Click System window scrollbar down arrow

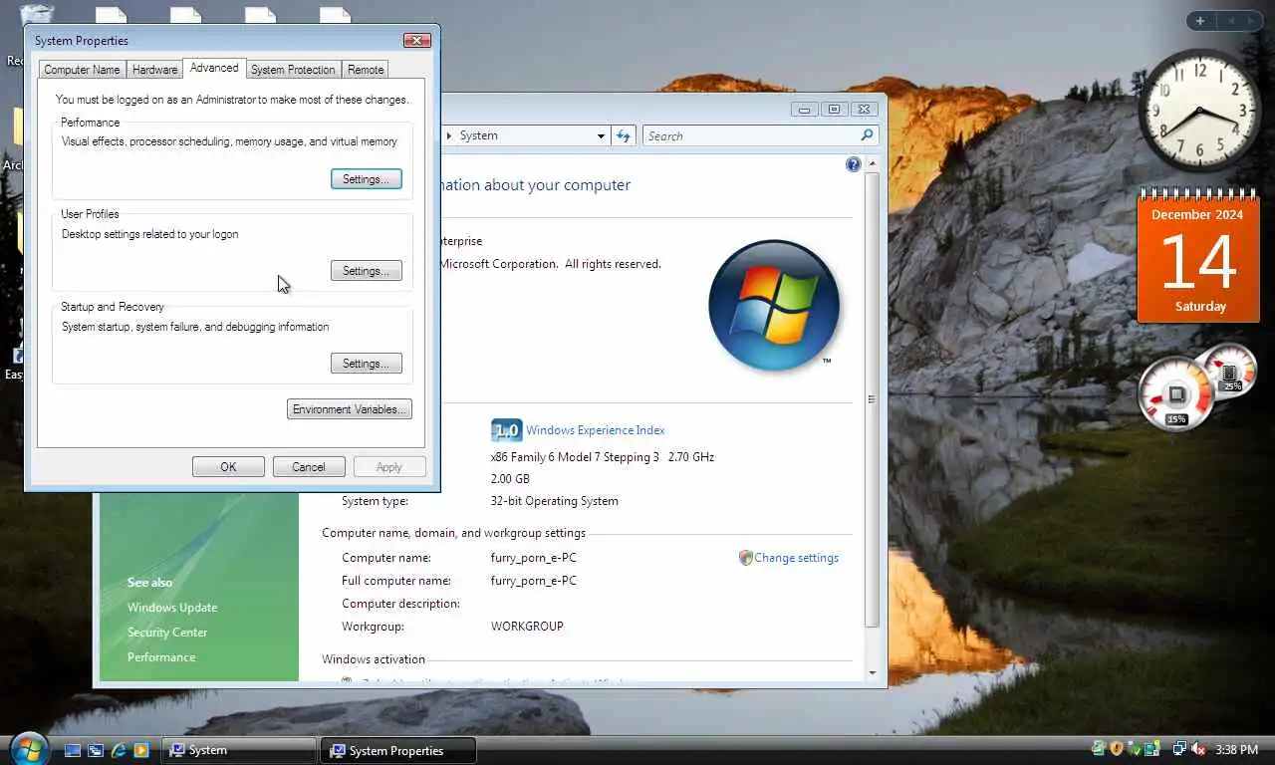point(873,672)
